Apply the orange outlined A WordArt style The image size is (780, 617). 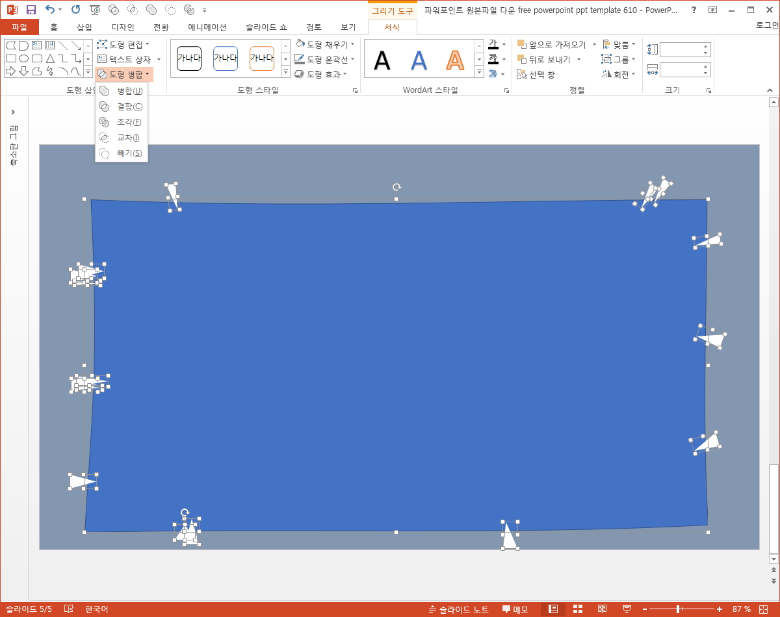455,60
